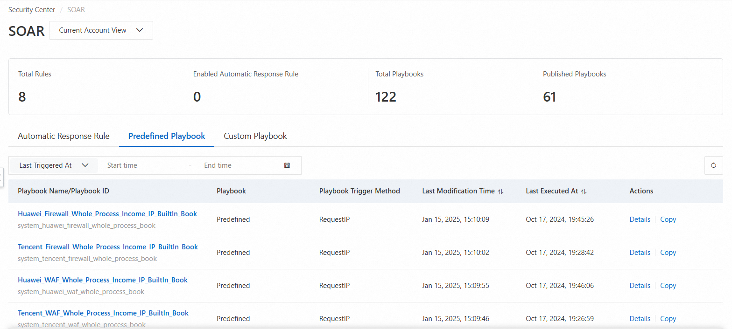Click collapsed side panel handle at left edge
Screen dimensions: 732x329
click(1, 177)
